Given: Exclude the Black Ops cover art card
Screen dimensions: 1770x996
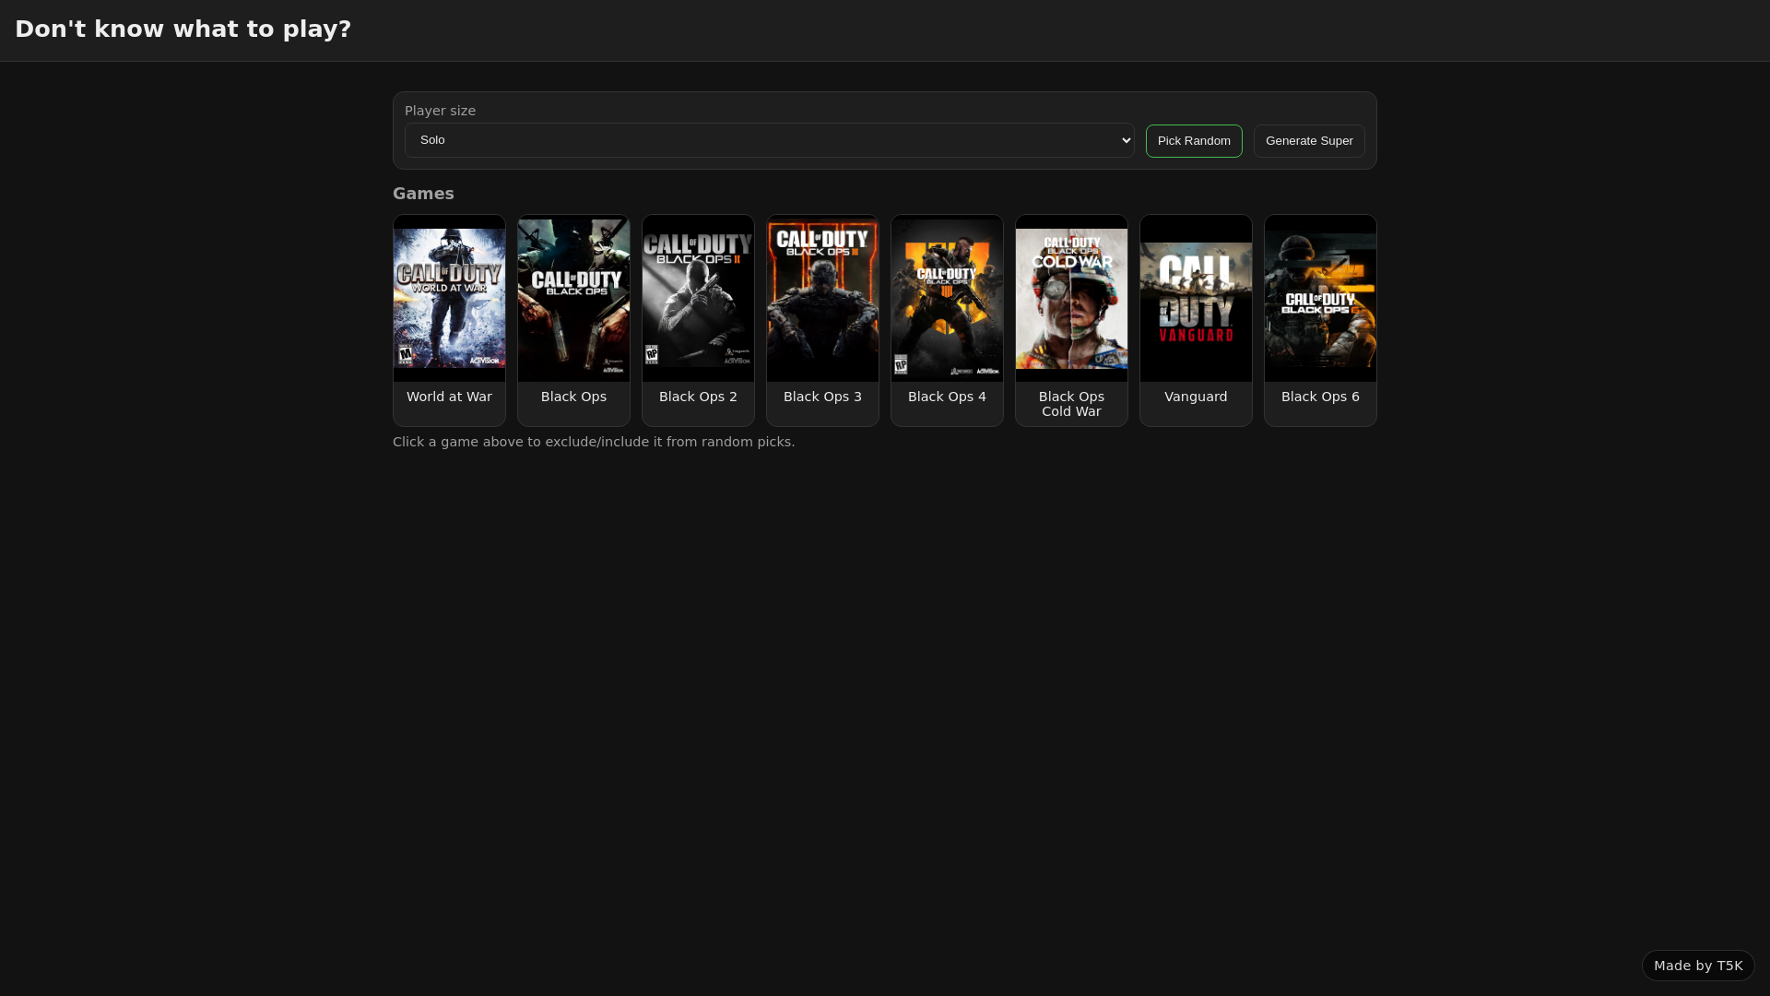Looking at the screenshot, I should (573, 321).
